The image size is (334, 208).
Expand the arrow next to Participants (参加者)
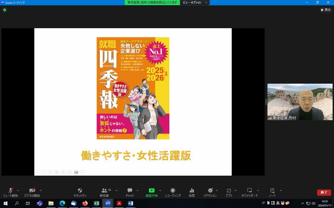pos(116,190)
